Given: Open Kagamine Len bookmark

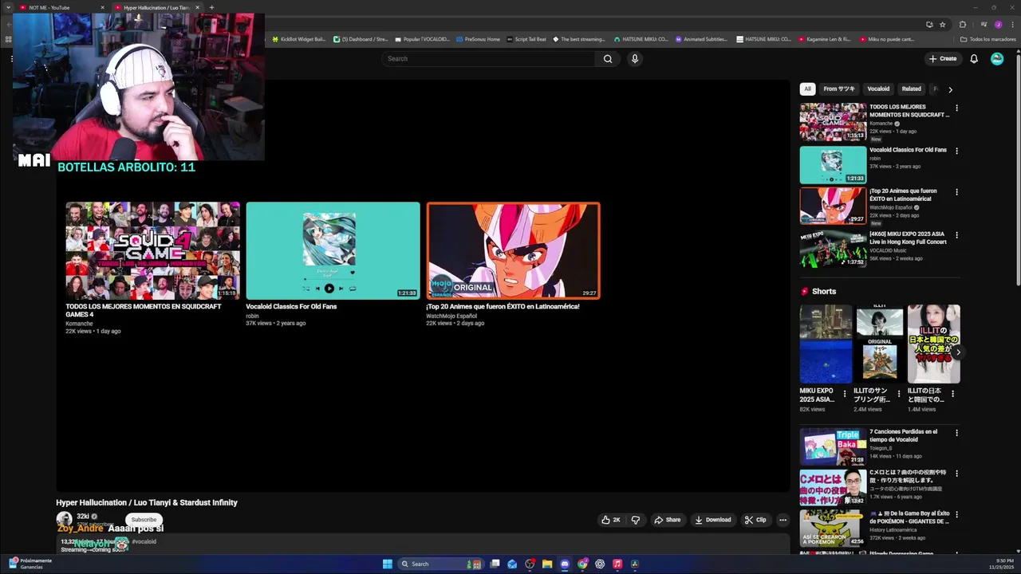Looking at the screenshot, I should (824, 39).
